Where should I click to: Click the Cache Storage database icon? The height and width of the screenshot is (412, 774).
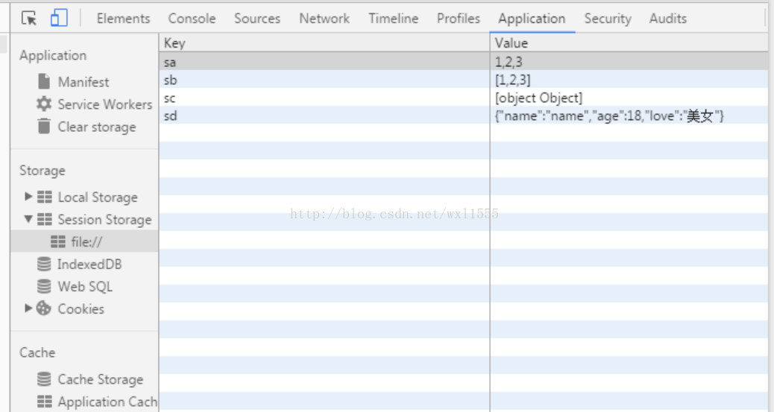(x=44, y=379)
